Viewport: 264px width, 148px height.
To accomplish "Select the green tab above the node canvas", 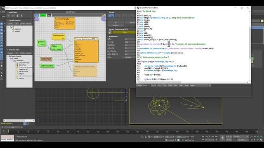I will coord(43,15).
